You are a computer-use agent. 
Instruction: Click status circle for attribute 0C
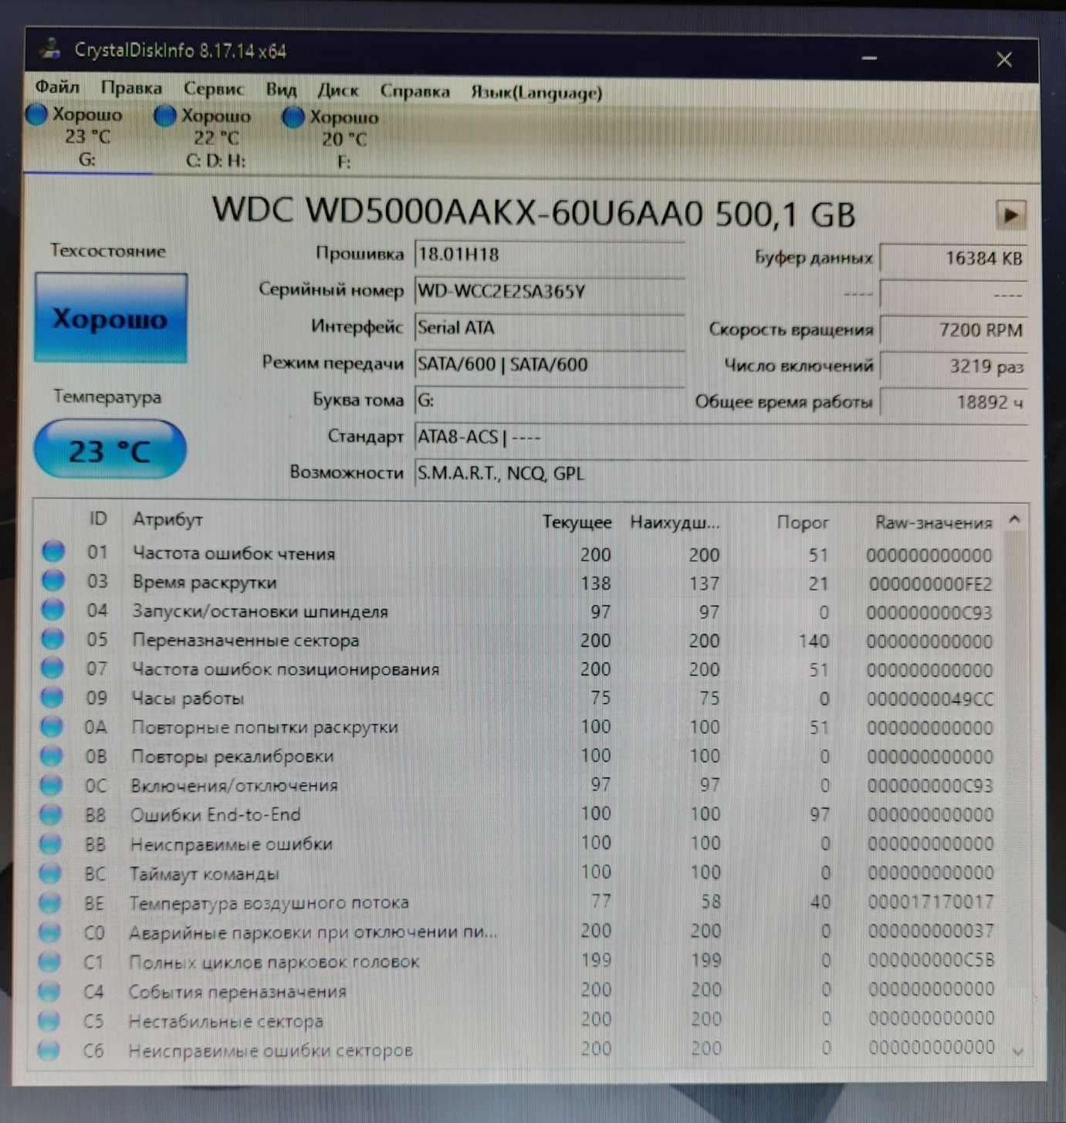[x=50, y=784]
